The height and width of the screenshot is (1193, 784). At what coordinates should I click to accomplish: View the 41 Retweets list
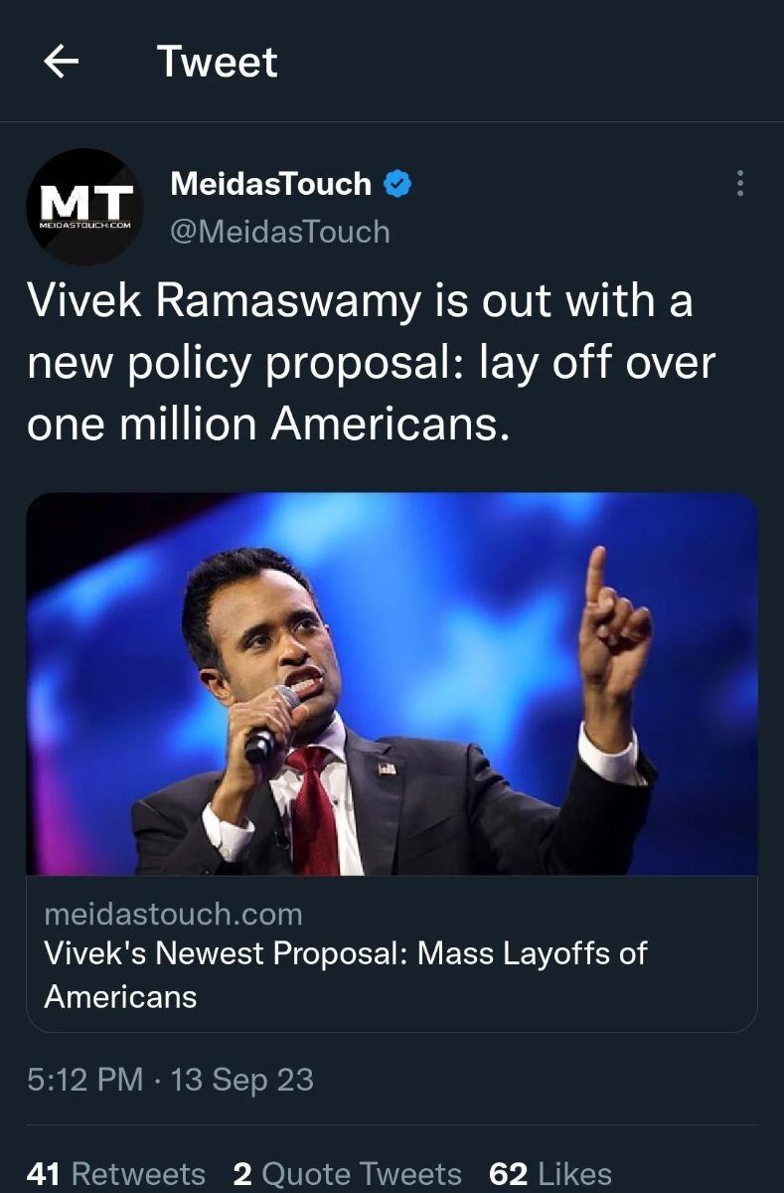click(115, 1174)
